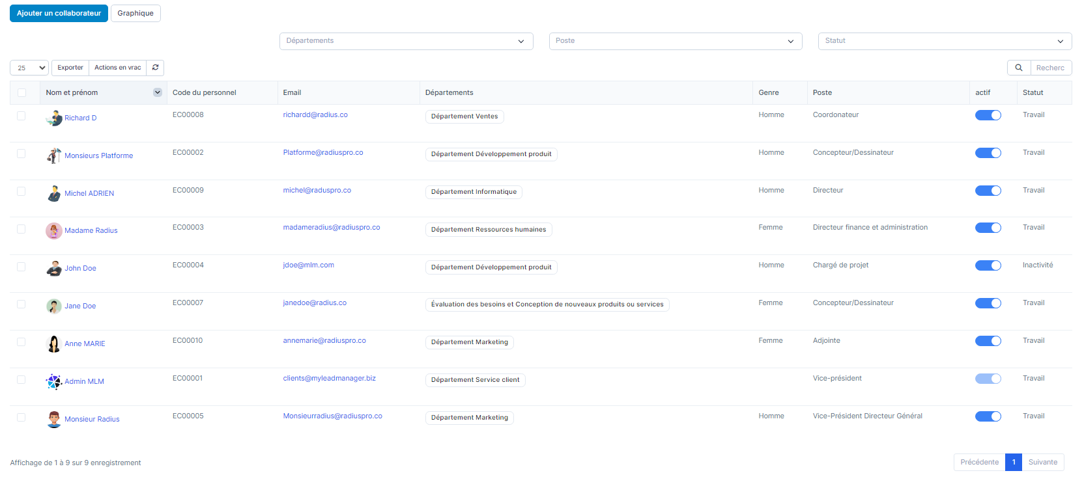Open Anne MARIE avatar picture
Image resolution: width=1084 pixels, height=486 pixels.
54,344
